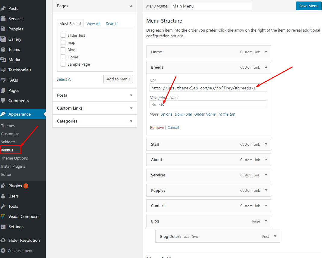Click the Collapse menu arrow icon
The width and height of the screenshot is (322, 258).
click(x=3, y=251)
